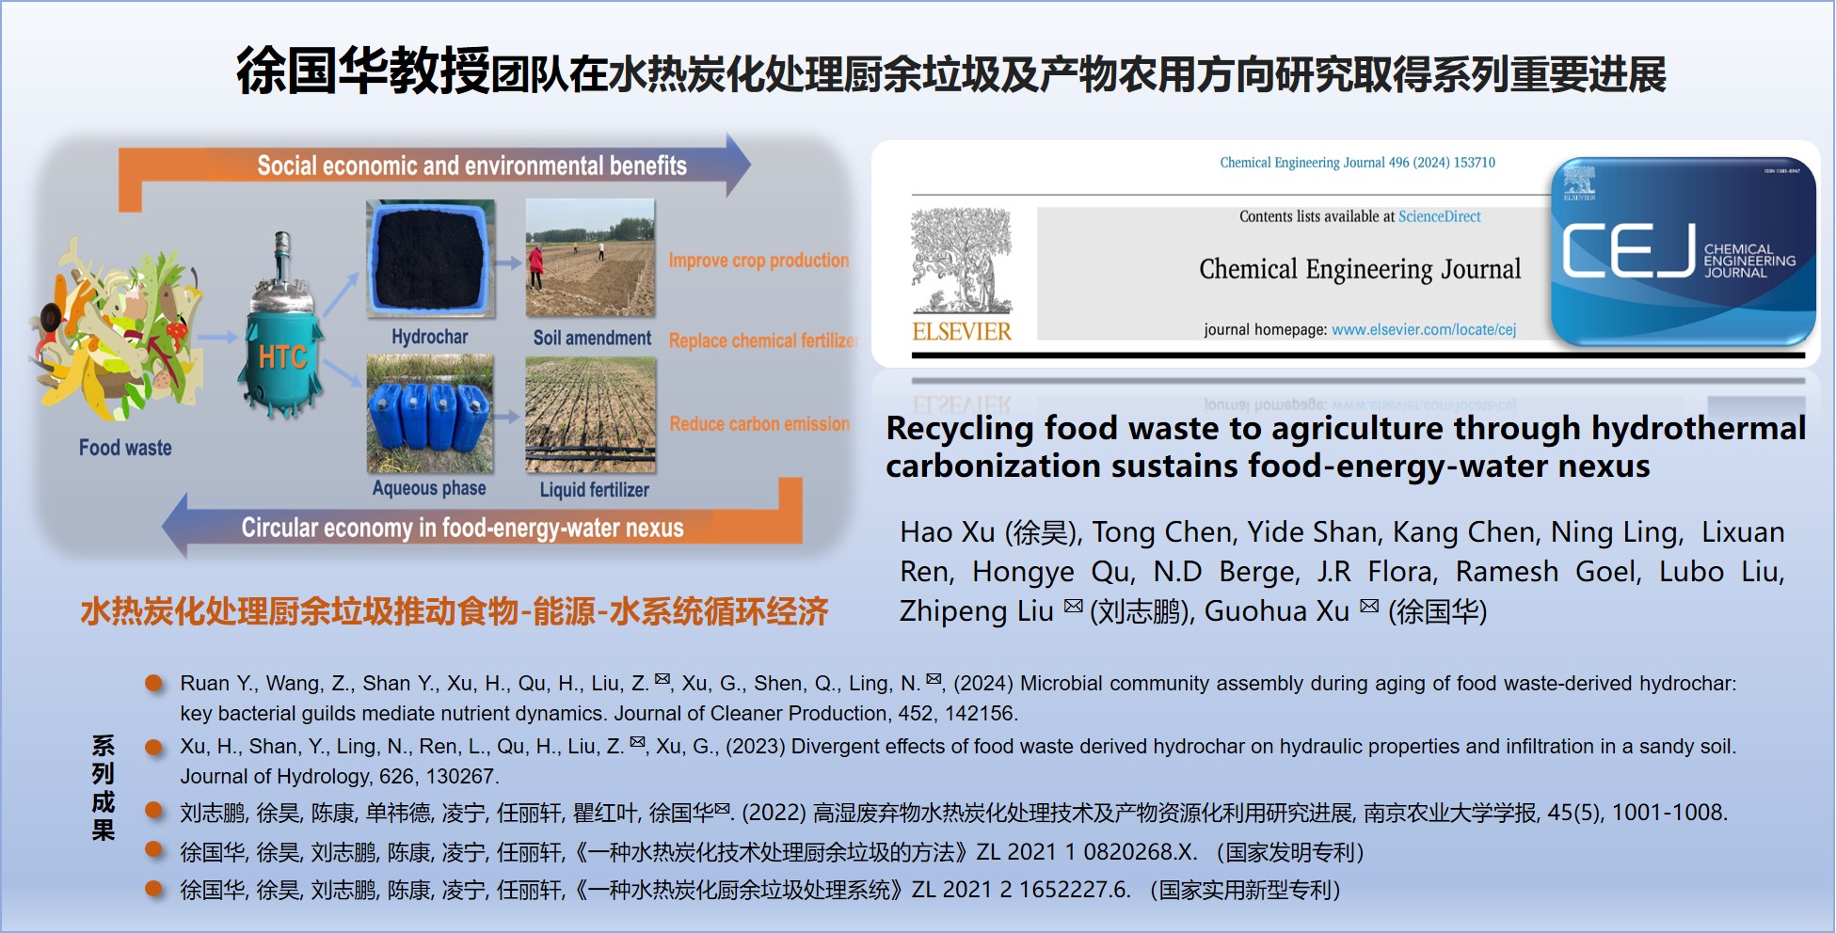Click the orange caption '水热炭化处理厨余垃圾推动食物-能源-水系统循环经济'

pos(454,612)
